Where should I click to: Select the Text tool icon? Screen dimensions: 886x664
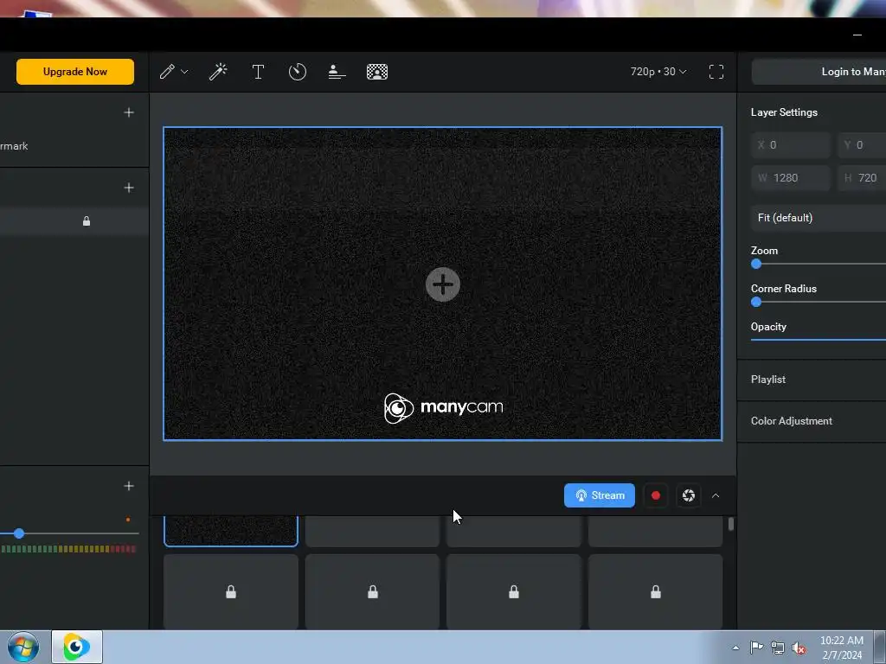pos(258,72)
